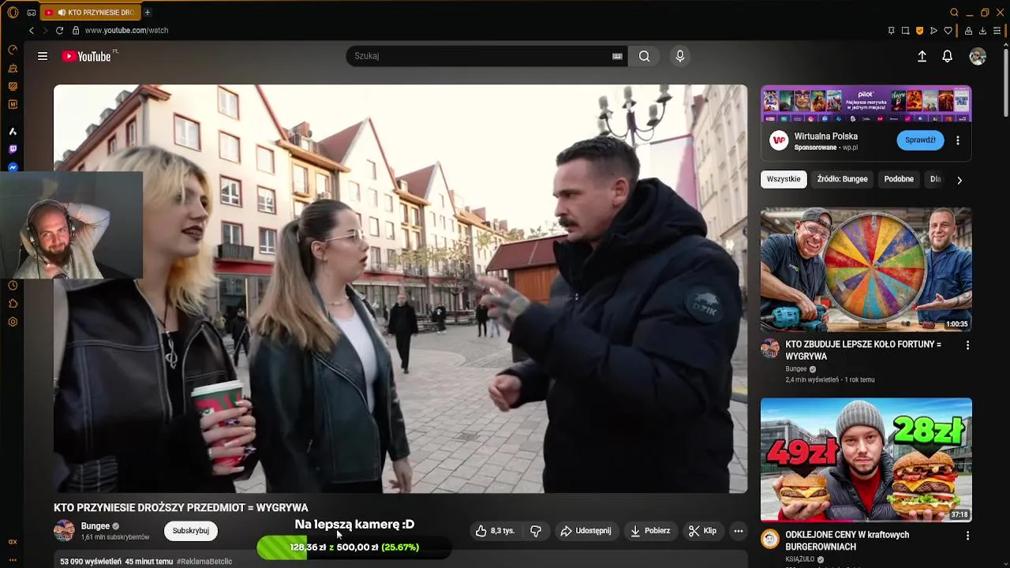Select the Podobne filter chip

(x=899, y=179)
